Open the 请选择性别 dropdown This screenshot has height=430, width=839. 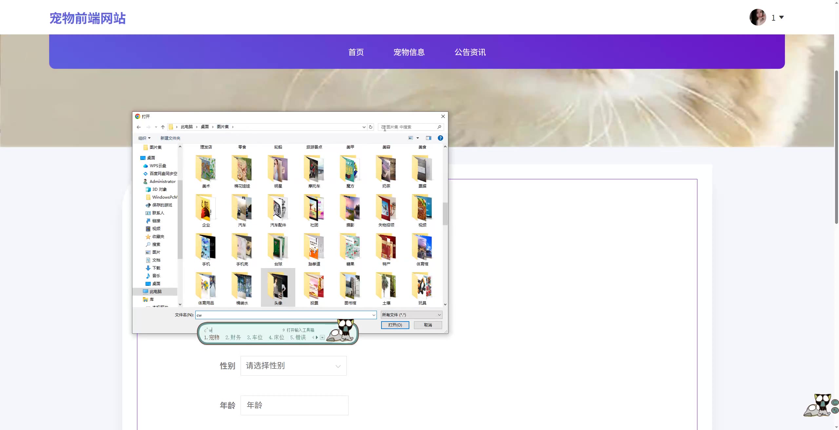click(x=293, y=366)
